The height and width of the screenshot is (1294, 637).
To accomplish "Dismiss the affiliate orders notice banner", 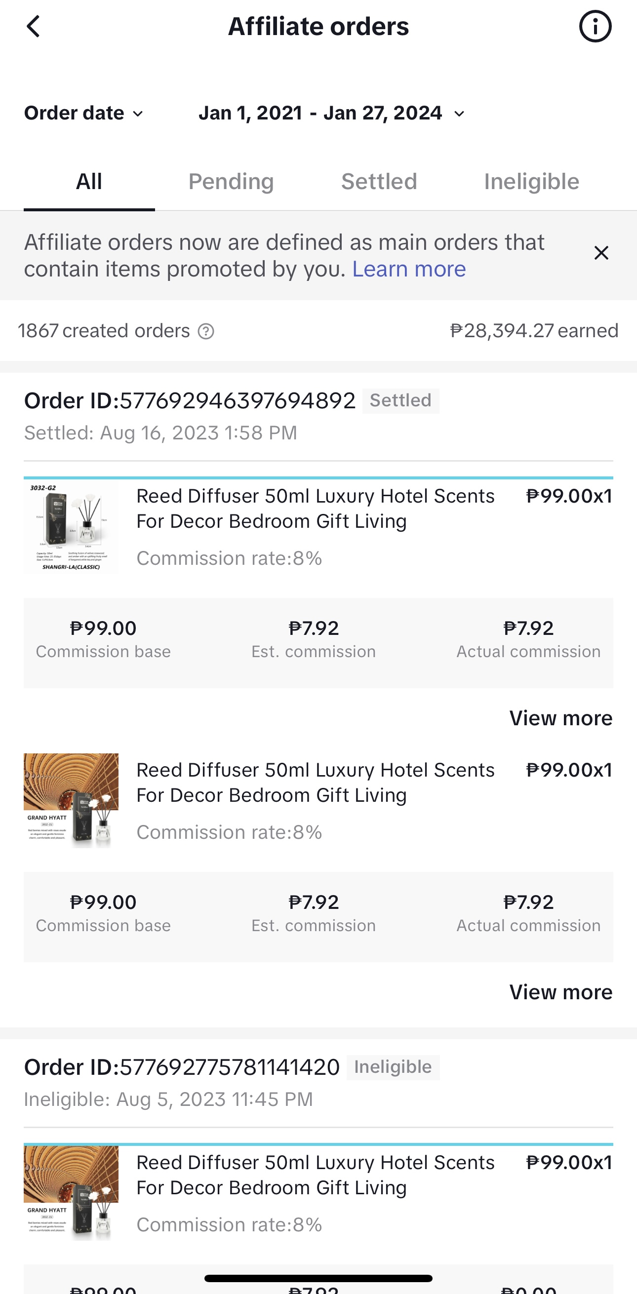I will coord(601,253).
